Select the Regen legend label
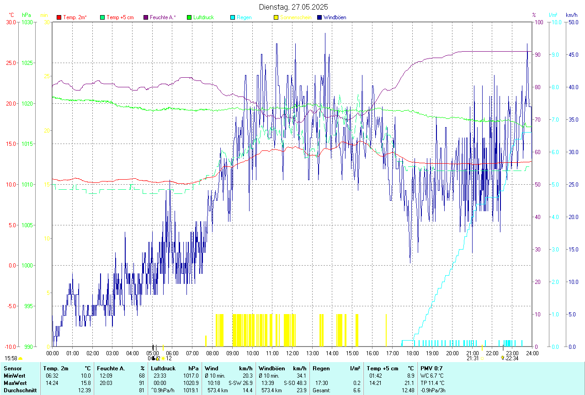 point(244,17)
